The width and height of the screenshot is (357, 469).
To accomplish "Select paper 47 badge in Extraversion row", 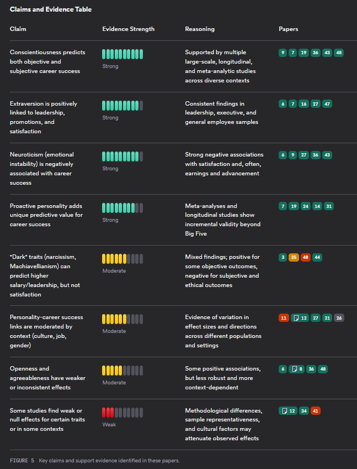I will coord(327,104).
